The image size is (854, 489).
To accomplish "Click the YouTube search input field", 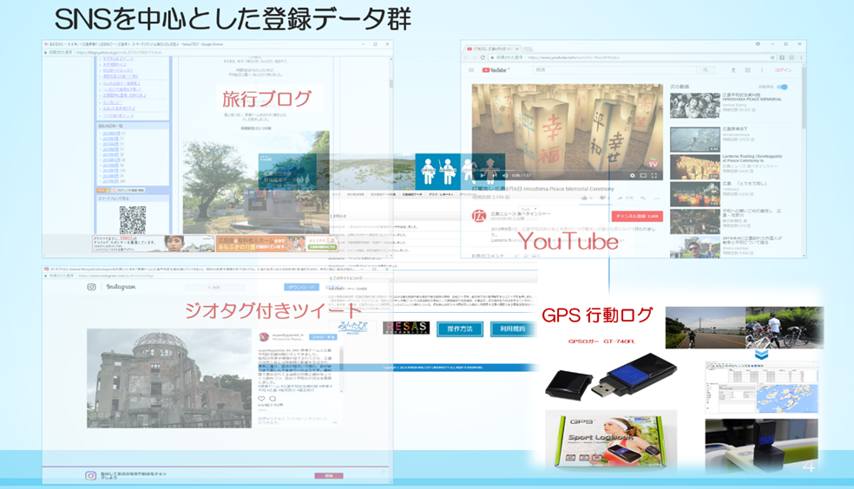I will [x=615, y=70].
